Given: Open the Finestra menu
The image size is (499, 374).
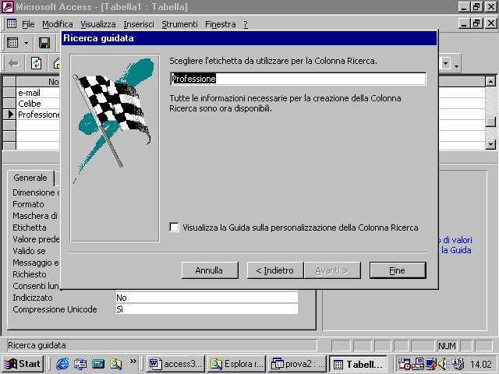Looking at the screenshot, I should [220, 24].
